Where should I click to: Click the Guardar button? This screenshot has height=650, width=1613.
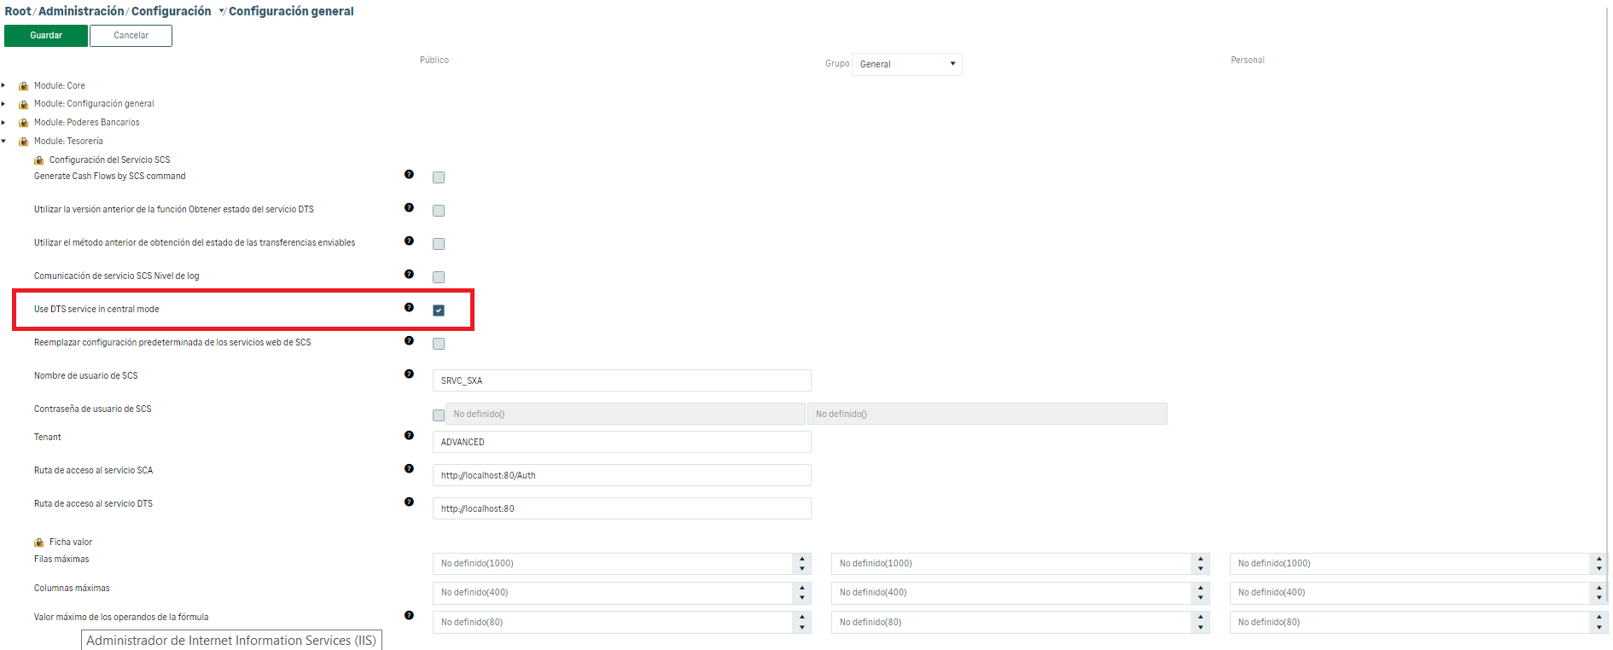[46, 36]
